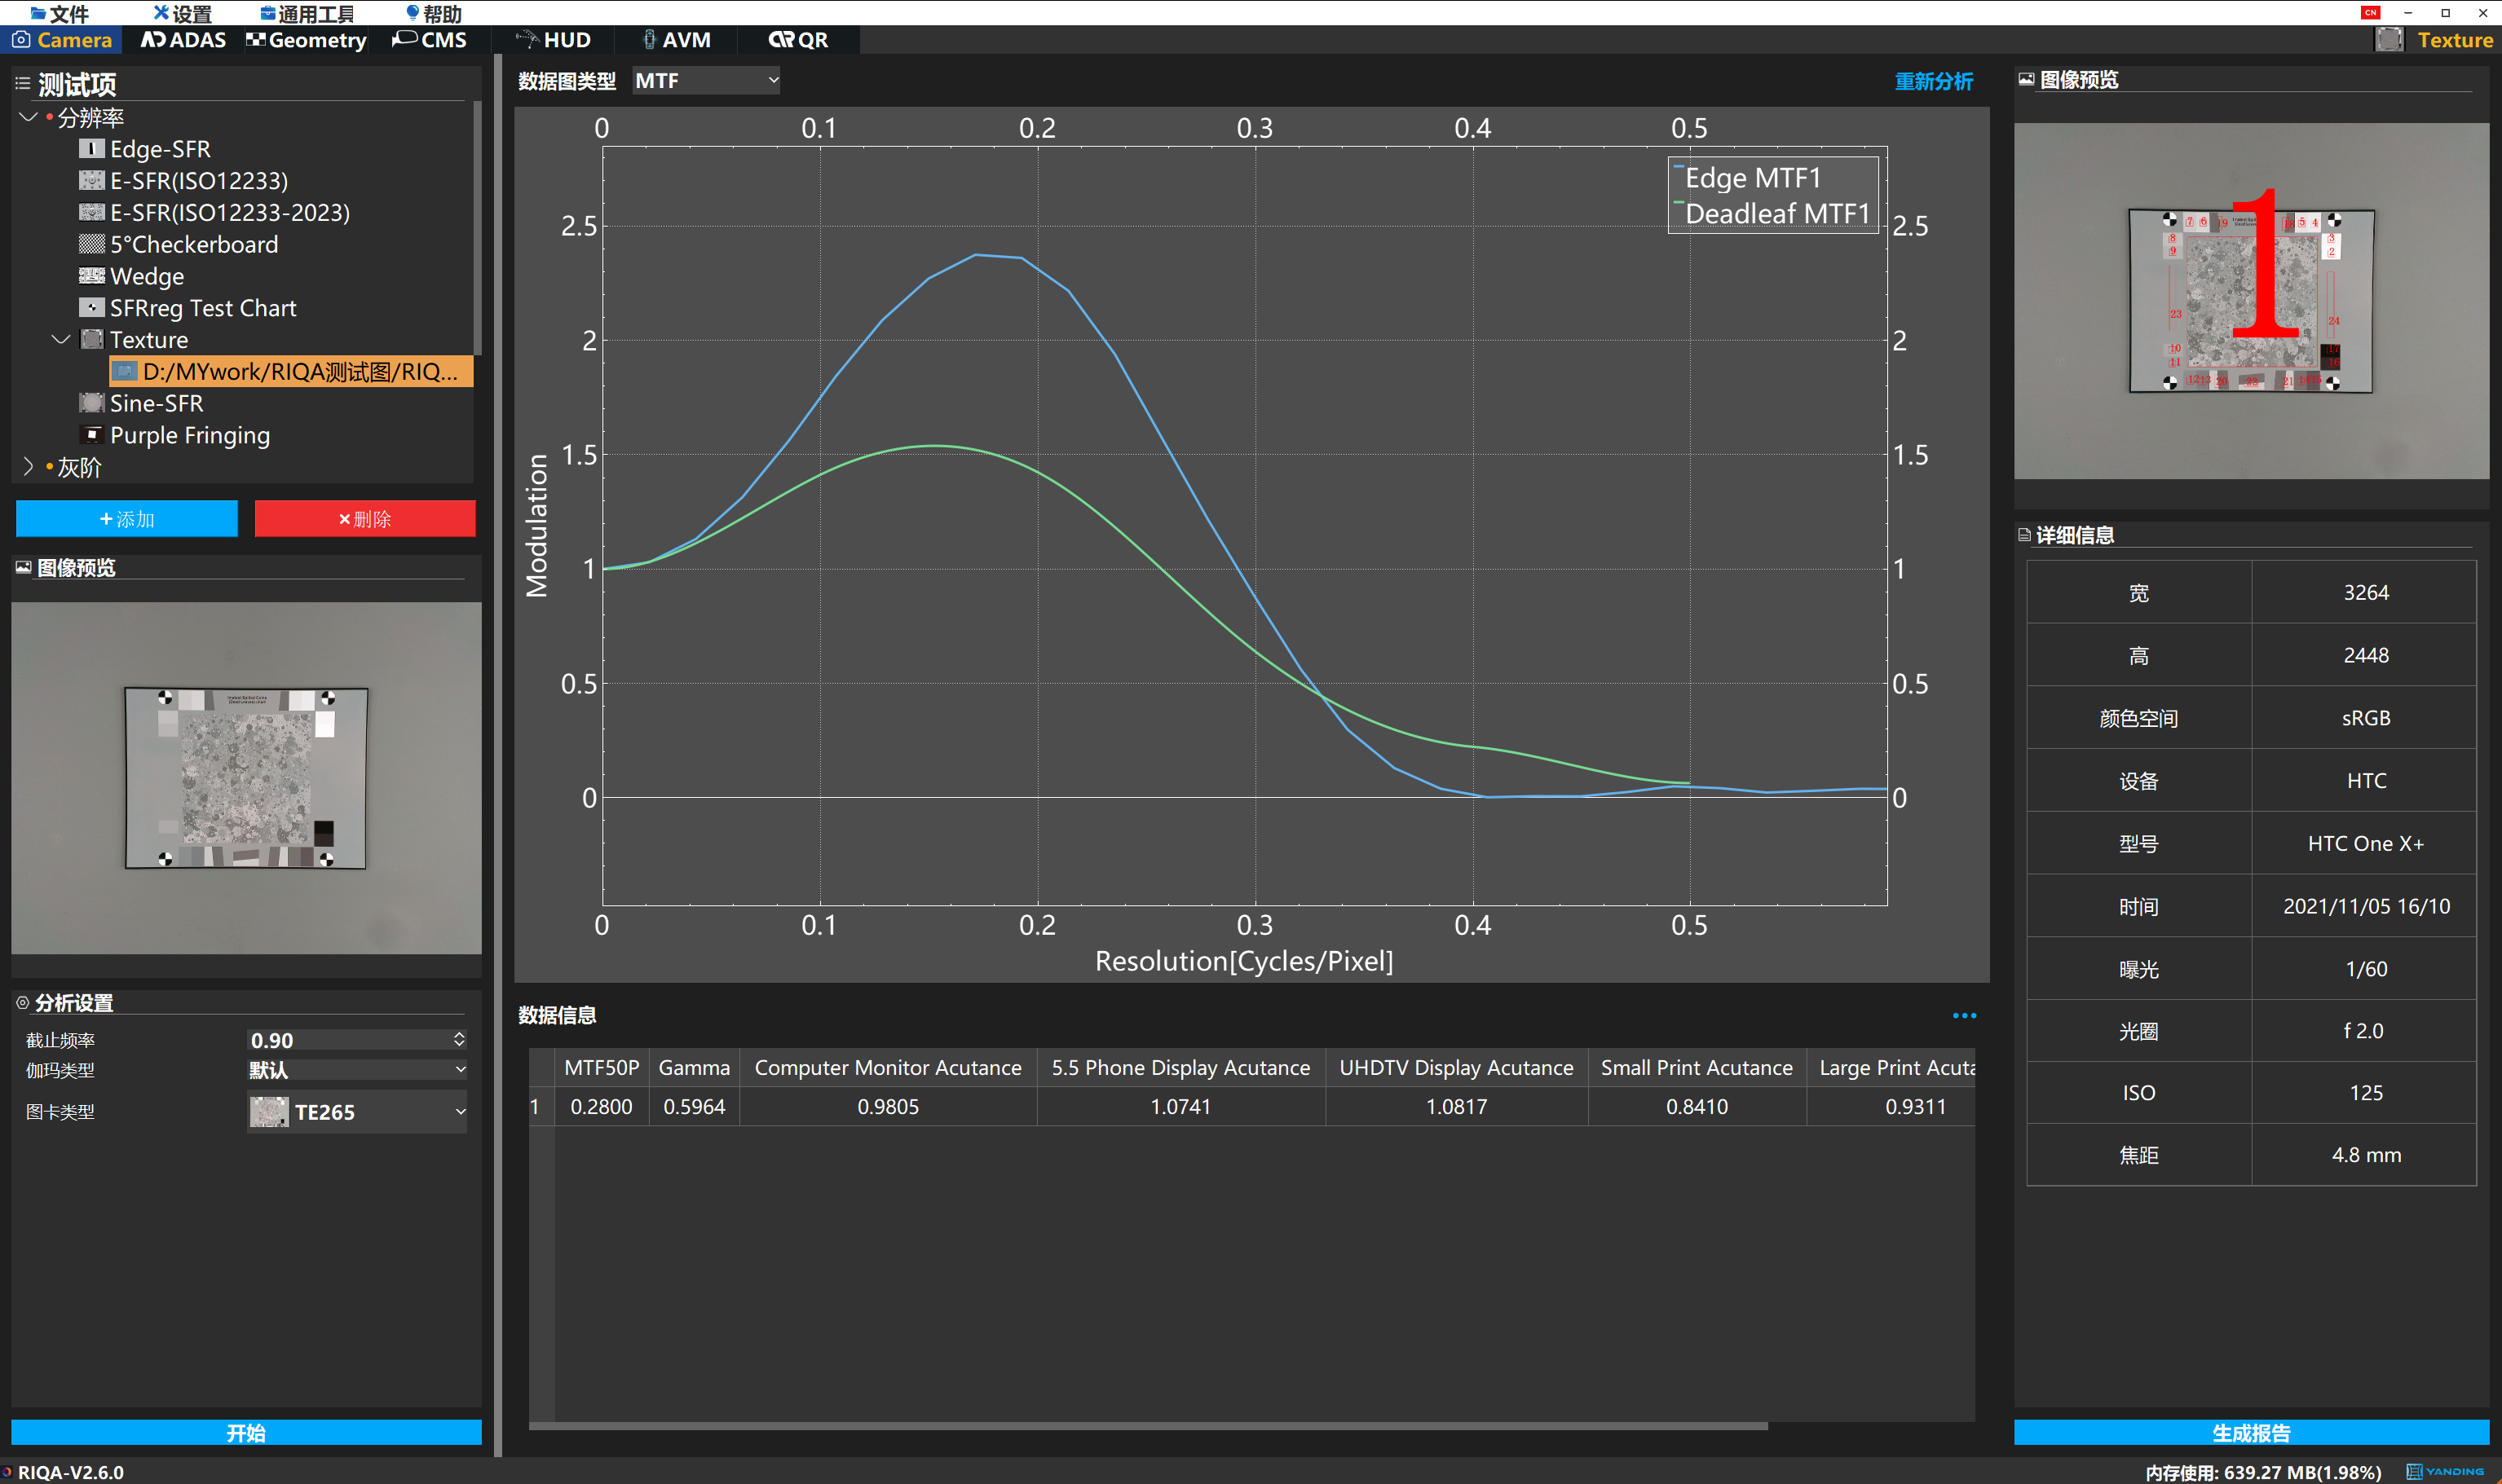The image size is (2502, 1484).
Task: Open the 伽玛类型 默认 dropdown
Action: 357,1070
